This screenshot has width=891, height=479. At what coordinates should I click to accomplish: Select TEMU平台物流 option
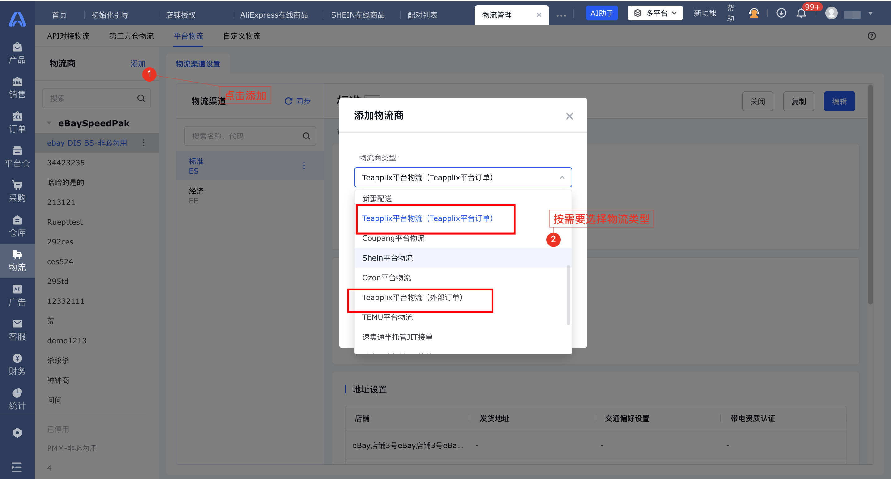tap(463, 317)
